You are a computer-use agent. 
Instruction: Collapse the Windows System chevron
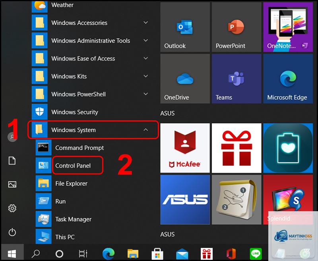(145, 130)
